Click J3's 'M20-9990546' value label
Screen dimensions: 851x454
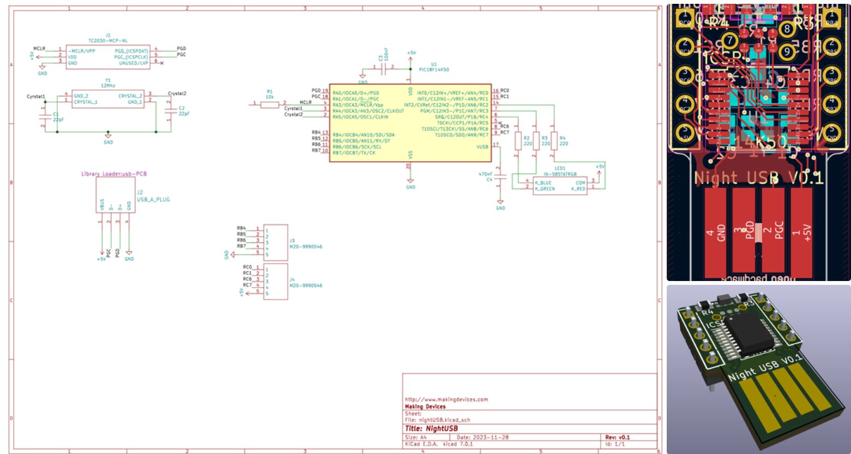pyautogui.click(x=306, y=247)
